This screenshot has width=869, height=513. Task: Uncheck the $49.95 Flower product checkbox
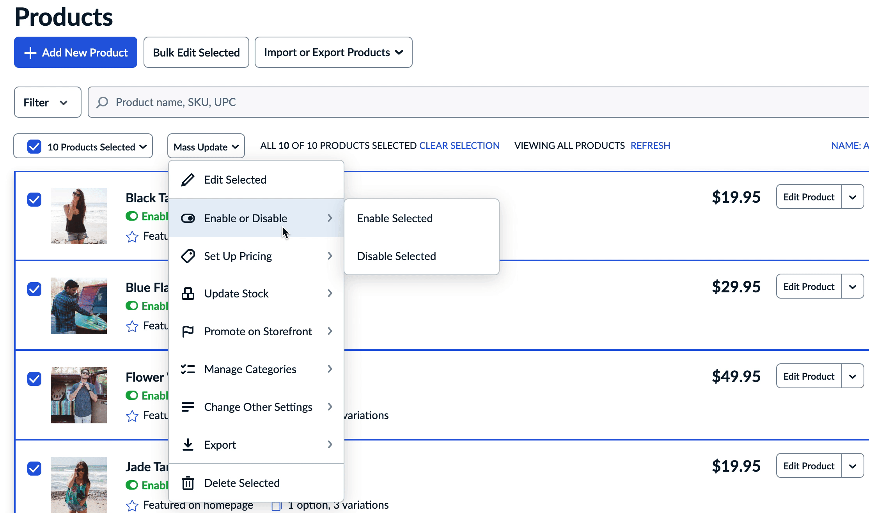click(x=34, y=379)
